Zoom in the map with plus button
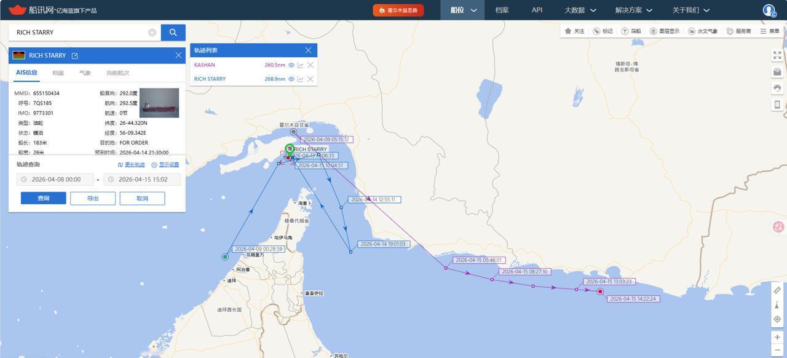Viewport: 787px width, 358px height. coord(777,337)
